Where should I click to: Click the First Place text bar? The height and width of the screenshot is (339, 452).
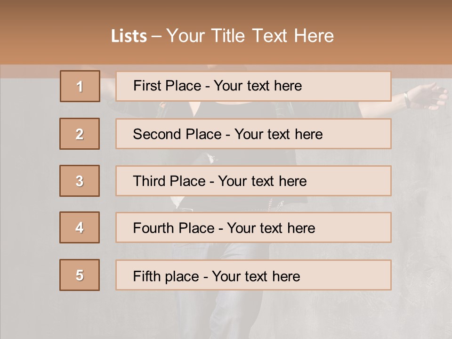point(253,86)
